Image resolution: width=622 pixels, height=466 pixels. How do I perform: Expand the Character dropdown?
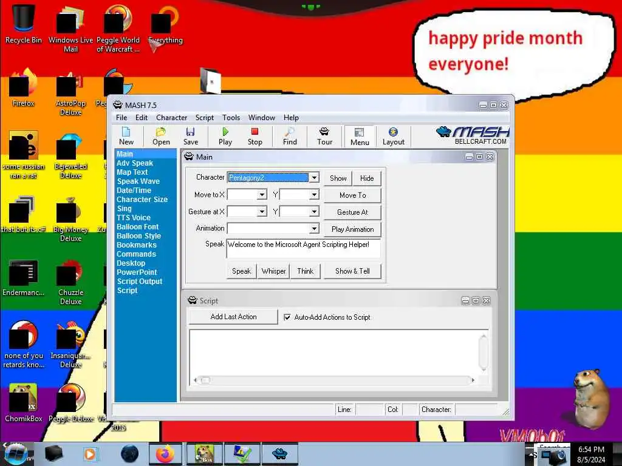[x=314, y=178]
